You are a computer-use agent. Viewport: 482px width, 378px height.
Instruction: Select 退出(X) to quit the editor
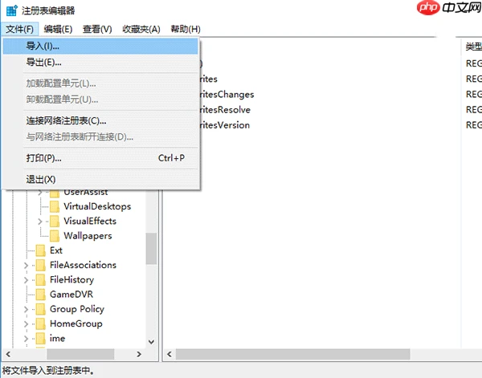pos(100,179)
